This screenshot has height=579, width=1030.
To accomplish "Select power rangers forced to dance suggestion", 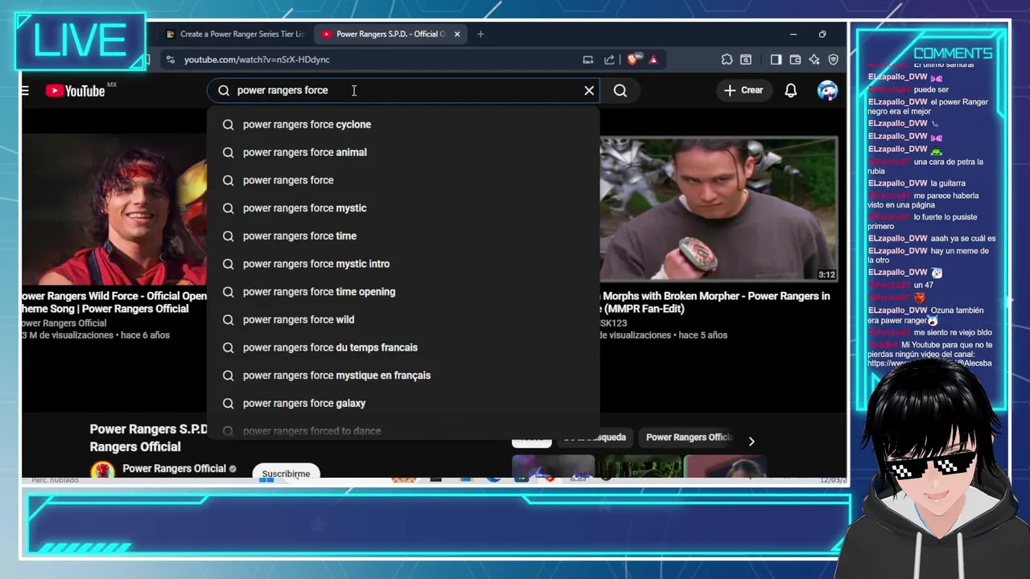I will click(403, 431).
